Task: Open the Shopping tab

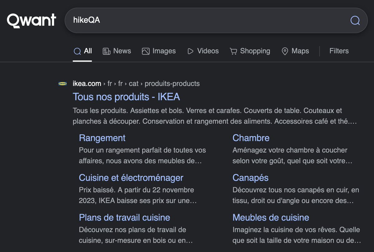Action: click(x=250, y=51)
